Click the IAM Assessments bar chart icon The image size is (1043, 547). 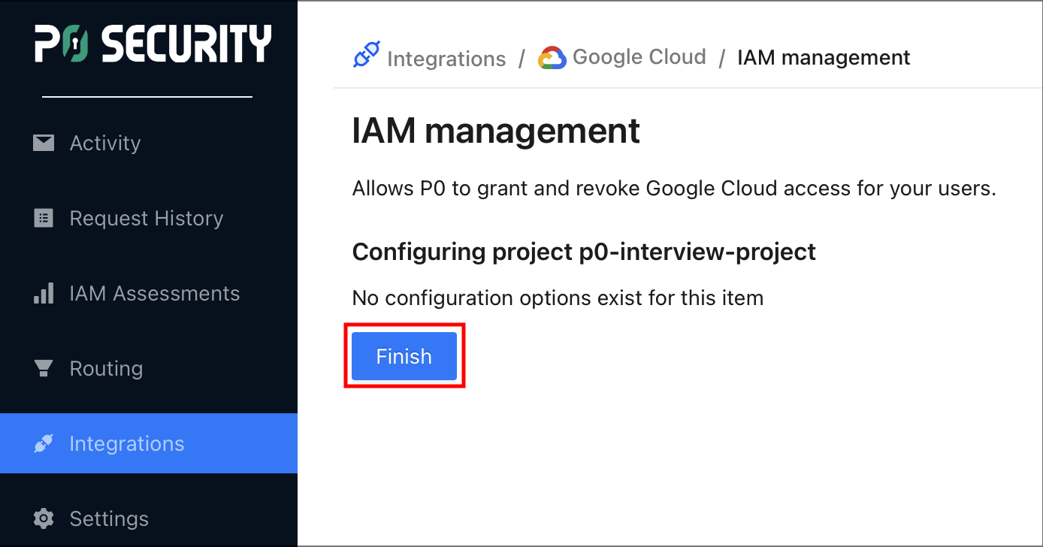point(44,293)
